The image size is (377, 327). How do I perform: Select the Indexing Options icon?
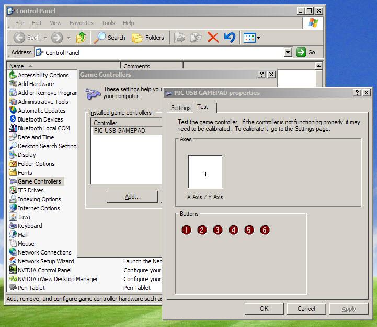(x=13, y=199)
